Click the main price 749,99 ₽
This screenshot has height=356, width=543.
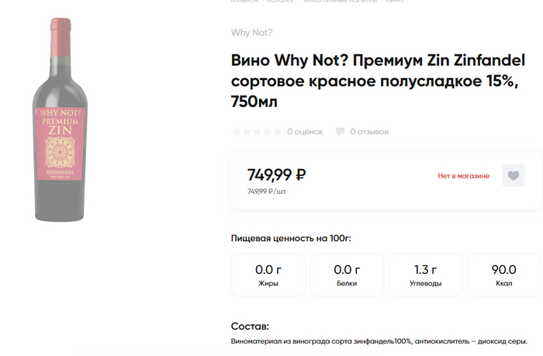coord(276,175)
